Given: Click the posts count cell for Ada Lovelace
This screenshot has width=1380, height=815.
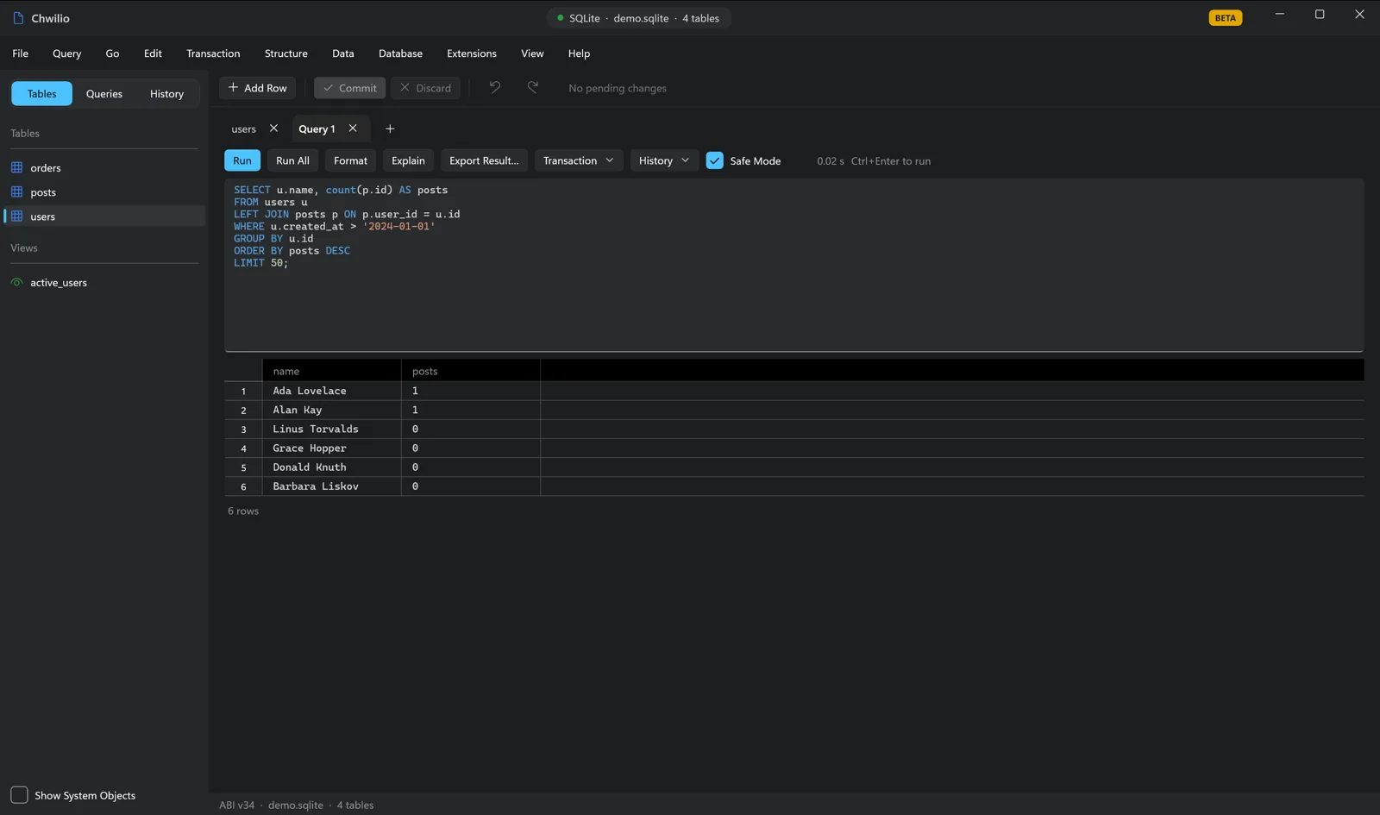Looking at the screenshot, I should point(471,391).
